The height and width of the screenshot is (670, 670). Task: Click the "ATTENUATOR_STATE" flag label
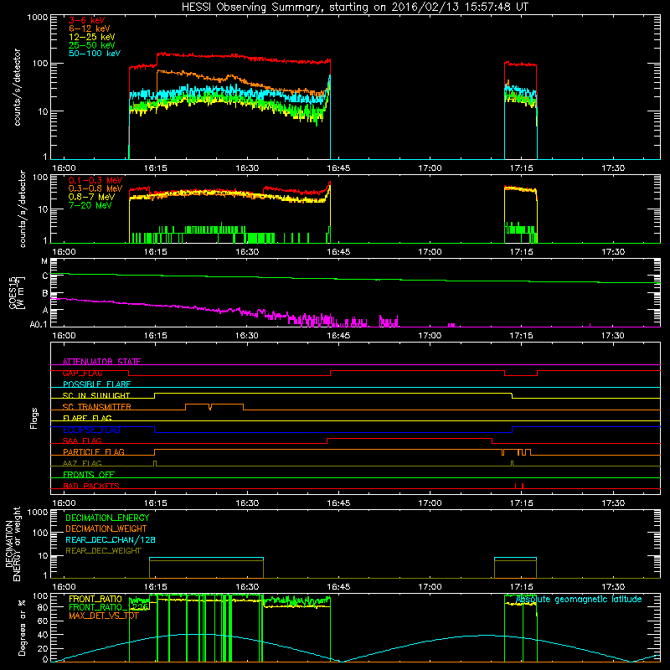[101, 362]
